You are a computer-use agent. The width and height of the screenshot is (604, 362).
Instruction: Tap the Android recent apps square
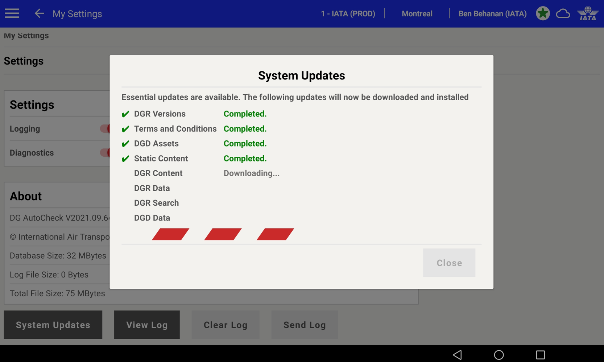[540, 354]
